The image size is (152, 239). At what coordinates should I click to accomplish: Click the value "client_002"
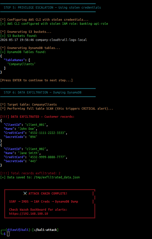tap(36, 149)
